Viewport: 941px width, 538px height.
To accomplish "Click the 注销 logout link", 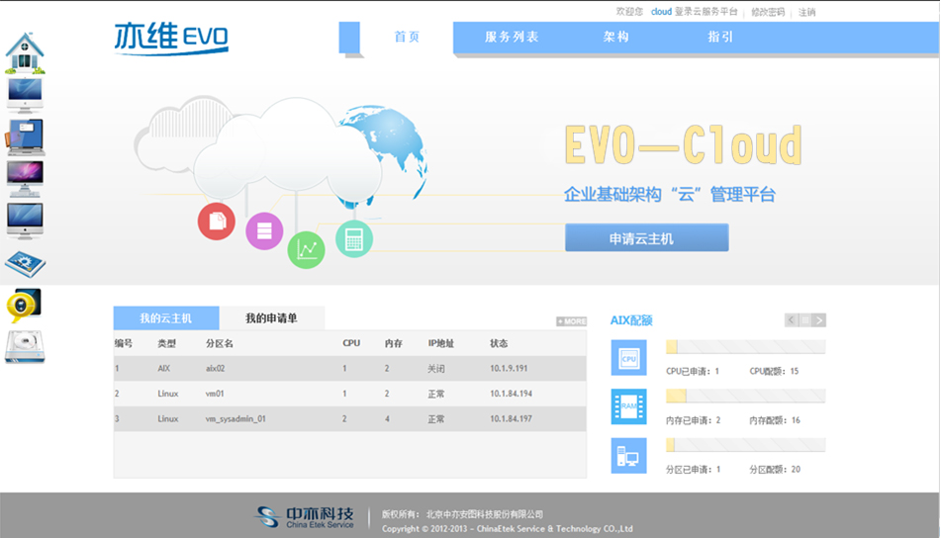I will (806, 12).
